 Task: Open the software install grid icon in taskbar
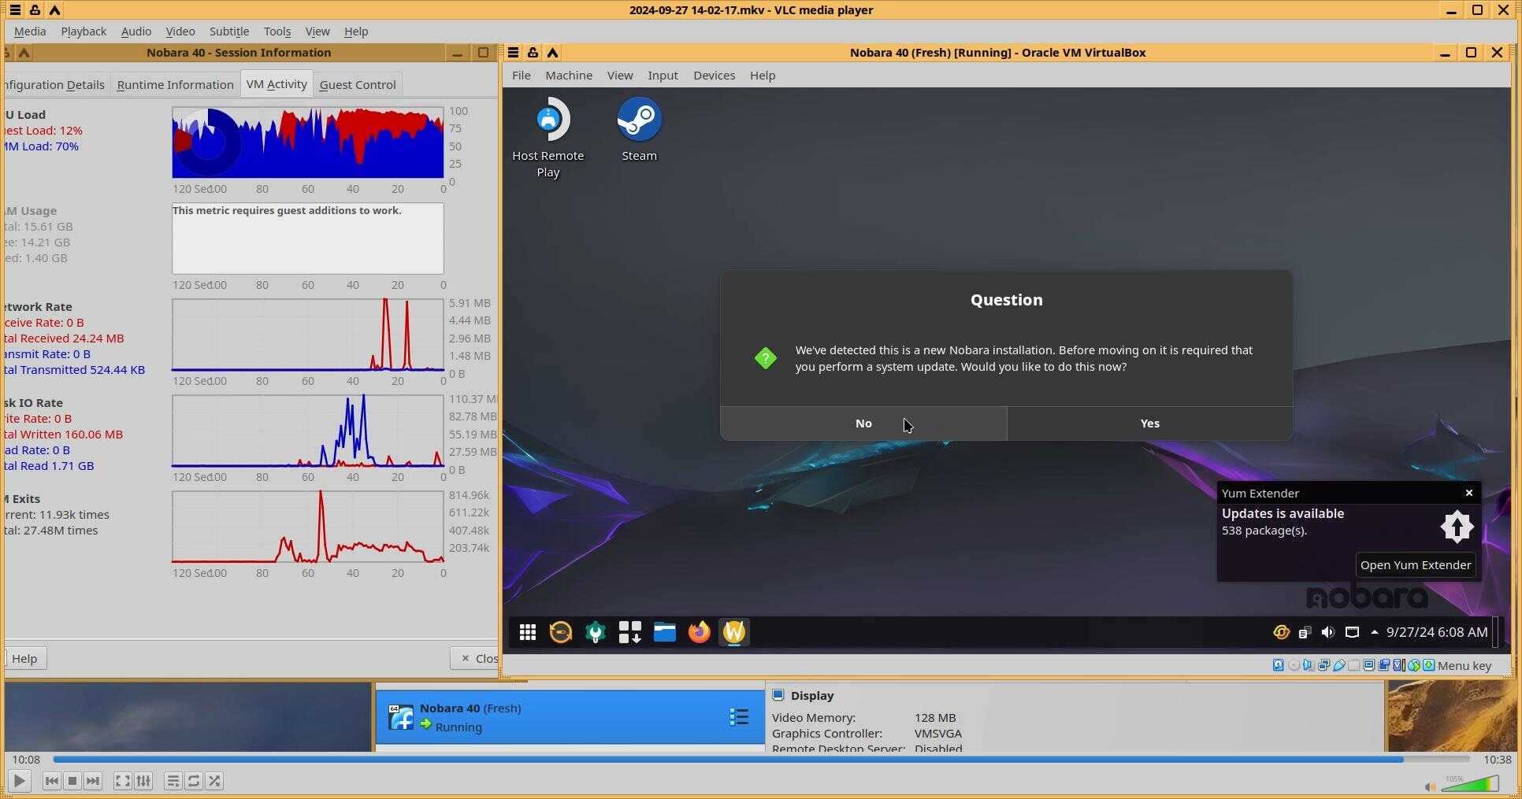(x=629, y=632)
